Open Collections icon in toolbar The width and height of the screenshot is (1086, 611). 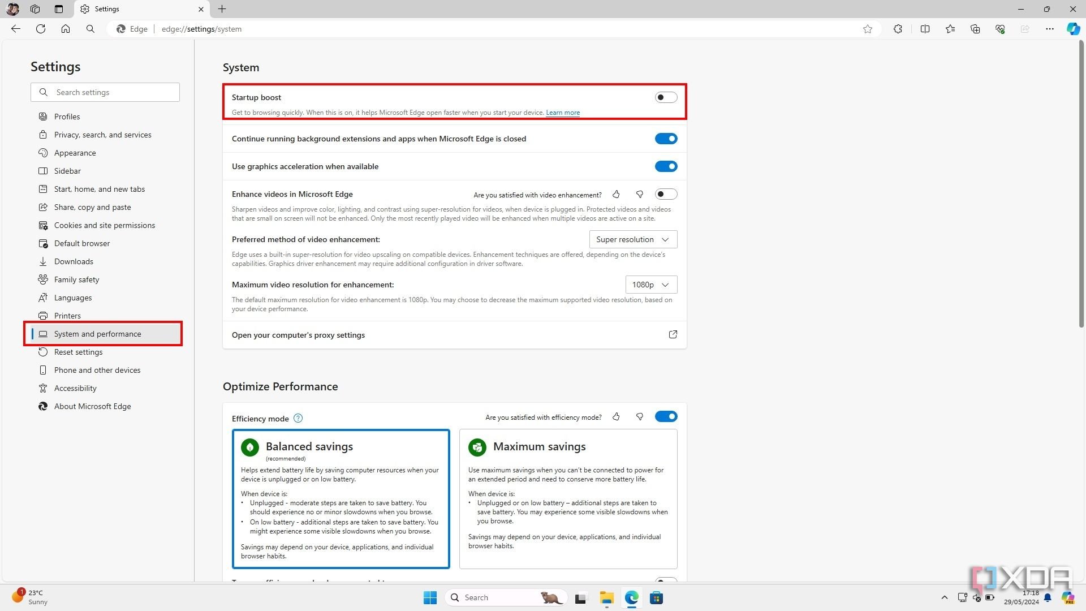975,29
